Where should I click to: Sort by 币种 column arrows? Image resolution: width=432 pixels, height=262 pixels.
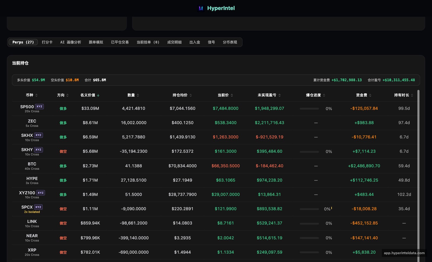(x=36, y=95)
